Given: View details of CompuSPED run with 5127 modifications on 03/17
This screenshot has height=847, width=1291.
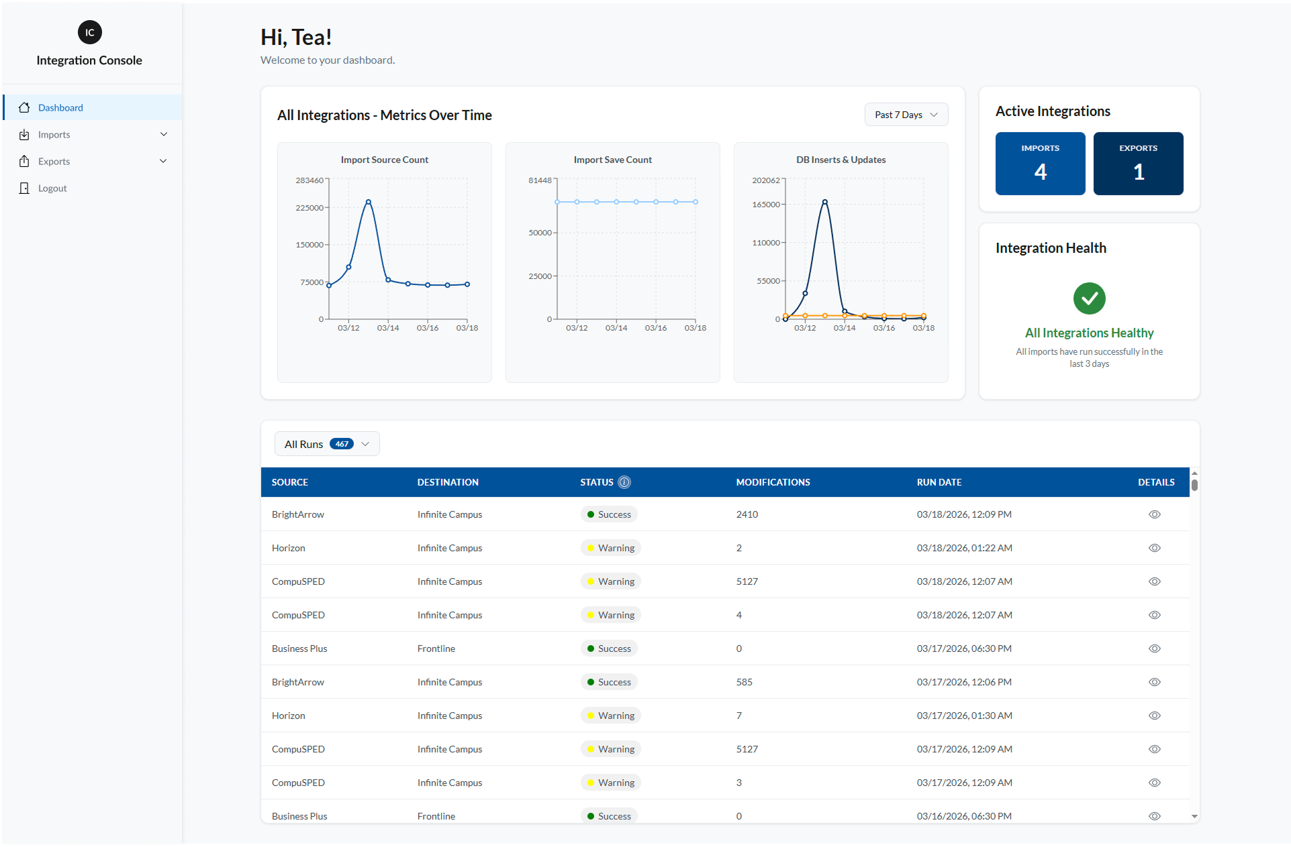Looking at the screenshot, I should click(x=1154, y=749).
